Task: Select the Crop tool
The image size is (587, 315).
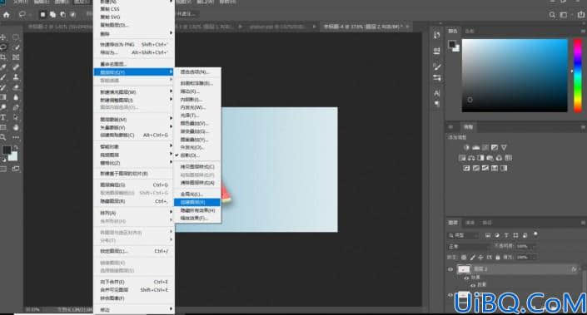Action: click(3, 57)
